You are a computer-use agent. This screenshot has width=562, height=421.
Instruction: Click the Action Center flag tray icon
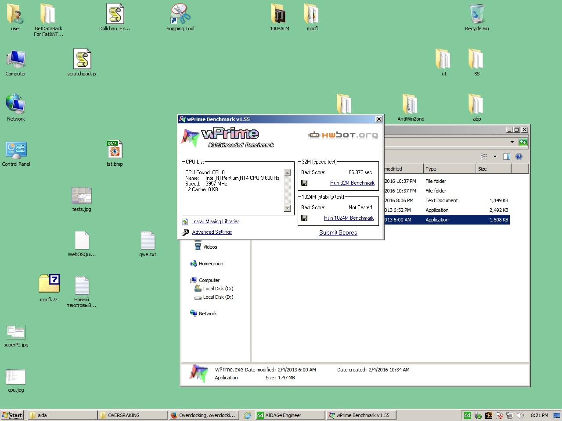(x=499, y=415)
